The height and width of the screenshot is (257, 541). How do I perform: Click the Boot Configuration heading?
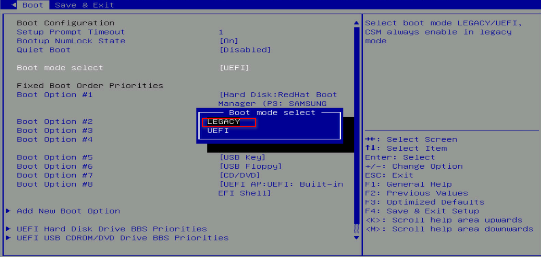pos(66,23)
